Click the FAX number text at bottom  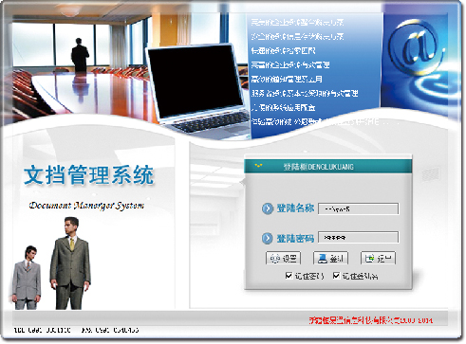point(110,330)
